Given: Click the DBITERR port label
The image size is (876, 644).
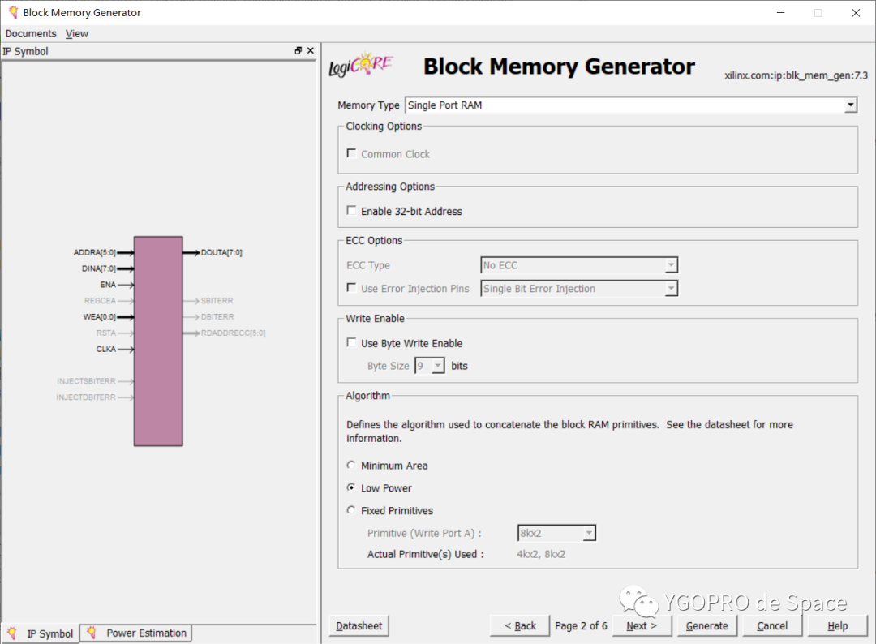Looking at the screenshot, I should 217,316.
